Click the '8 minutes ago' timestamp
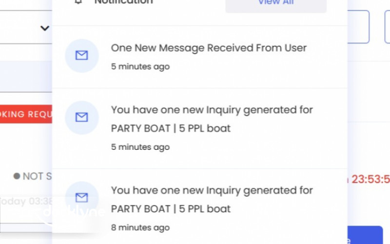 140,227
